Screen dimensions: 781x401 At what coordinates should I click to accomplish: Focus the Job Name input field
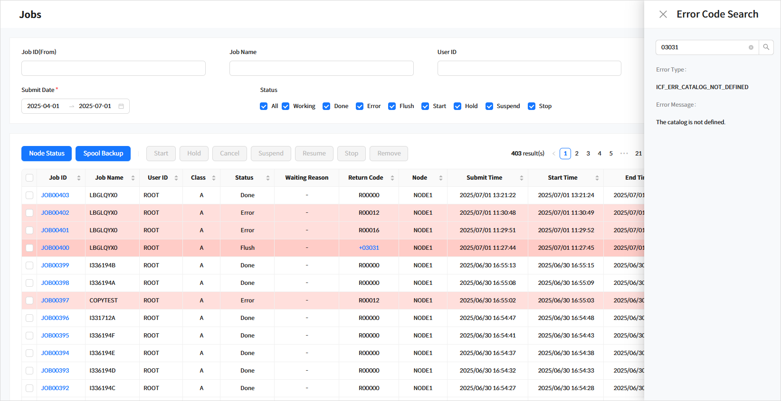coord(321,68)
